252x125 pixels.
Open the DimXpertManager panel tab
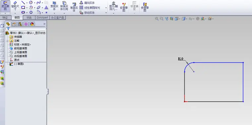tap(26, 24)
